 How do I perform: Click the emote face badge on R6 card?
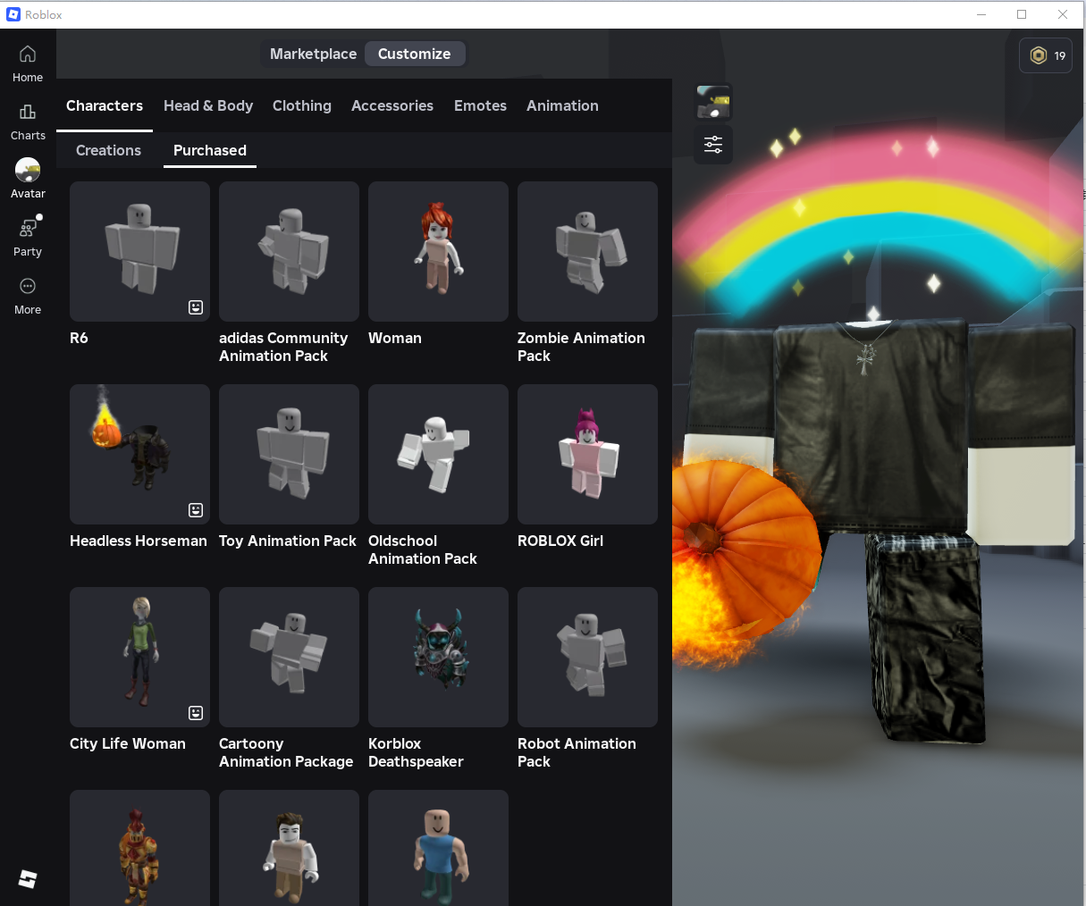coord(196,307)
